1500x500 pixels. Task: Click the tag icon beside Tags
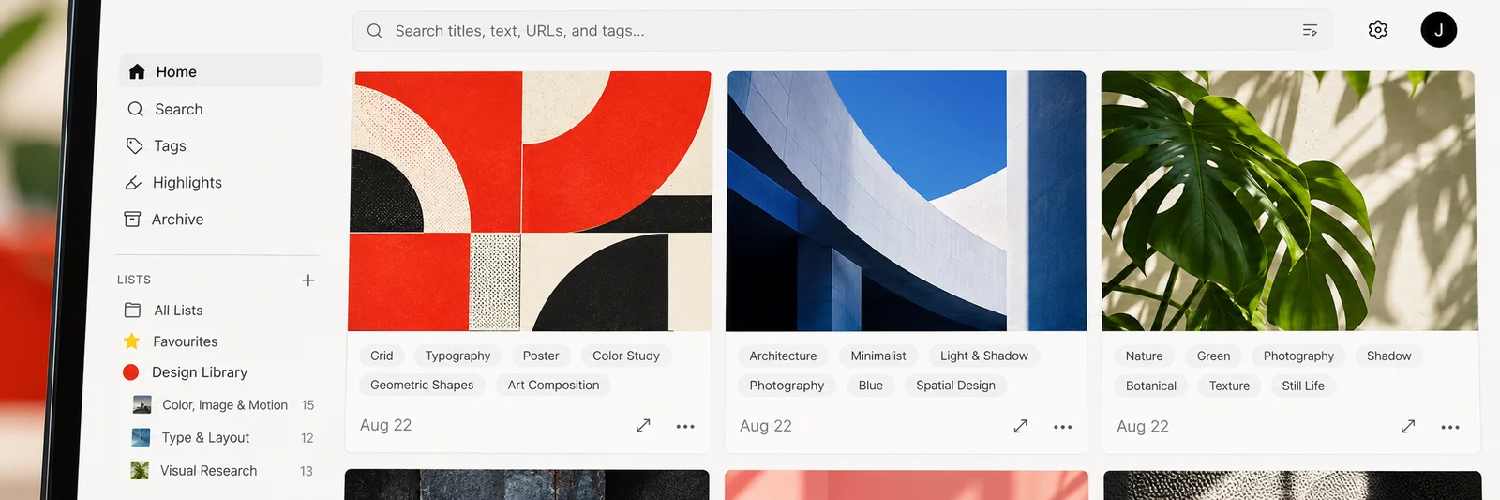coord(135,145)
